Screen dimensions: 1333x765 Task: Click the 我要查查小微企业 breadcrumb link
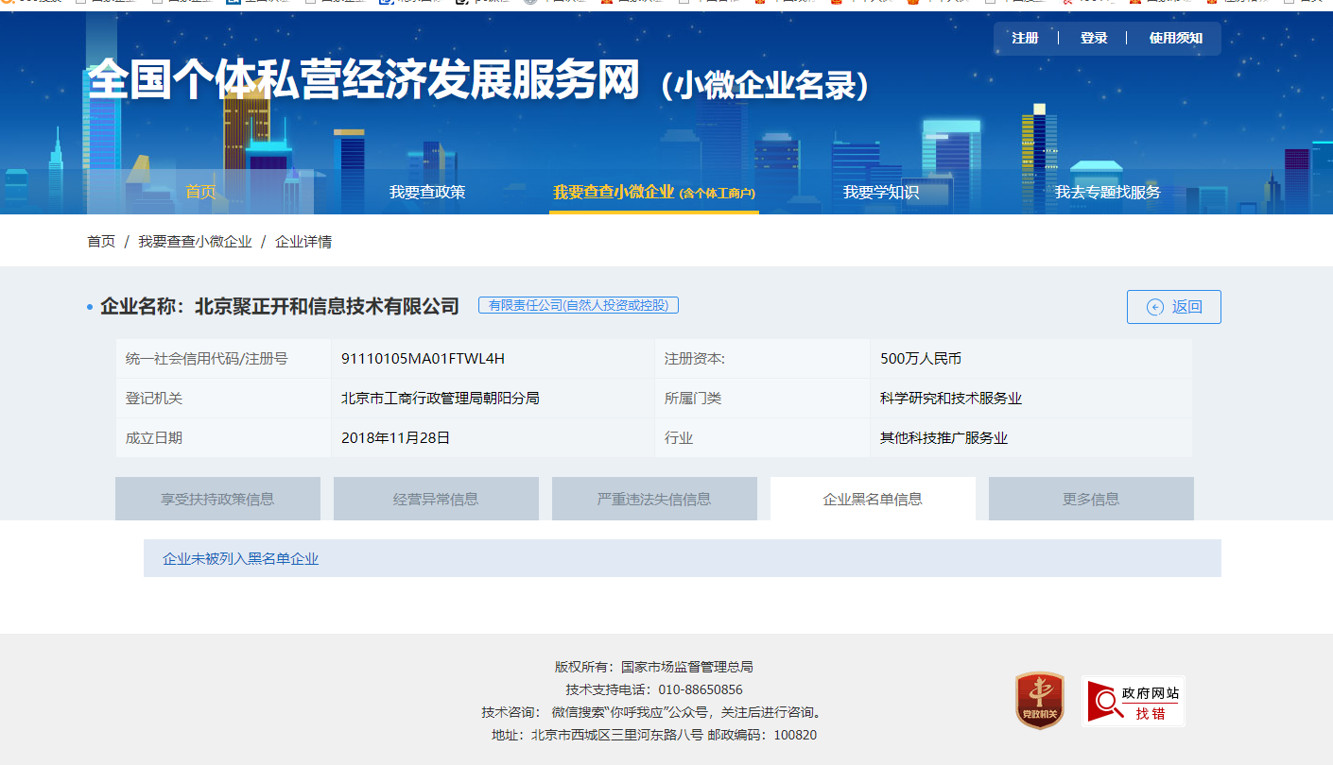(x=195, y=242)
